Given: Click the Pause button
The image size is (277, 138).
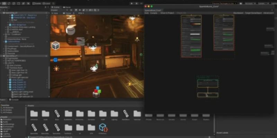Looking at the screenshot, I should point(136,3).
